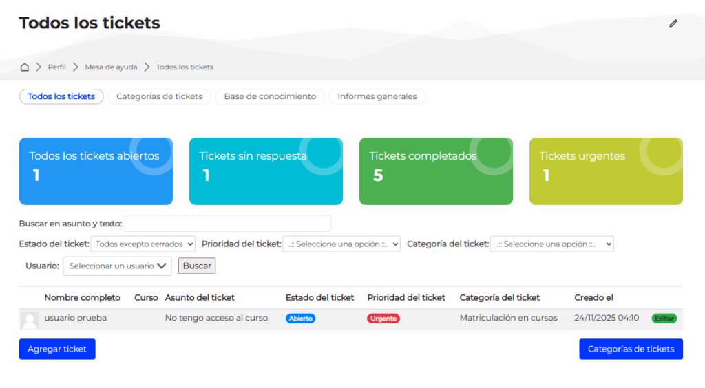This screenshot has height=388, width=705.
Task: Open the Base de conocimiento tab
Action: (270, 97)
